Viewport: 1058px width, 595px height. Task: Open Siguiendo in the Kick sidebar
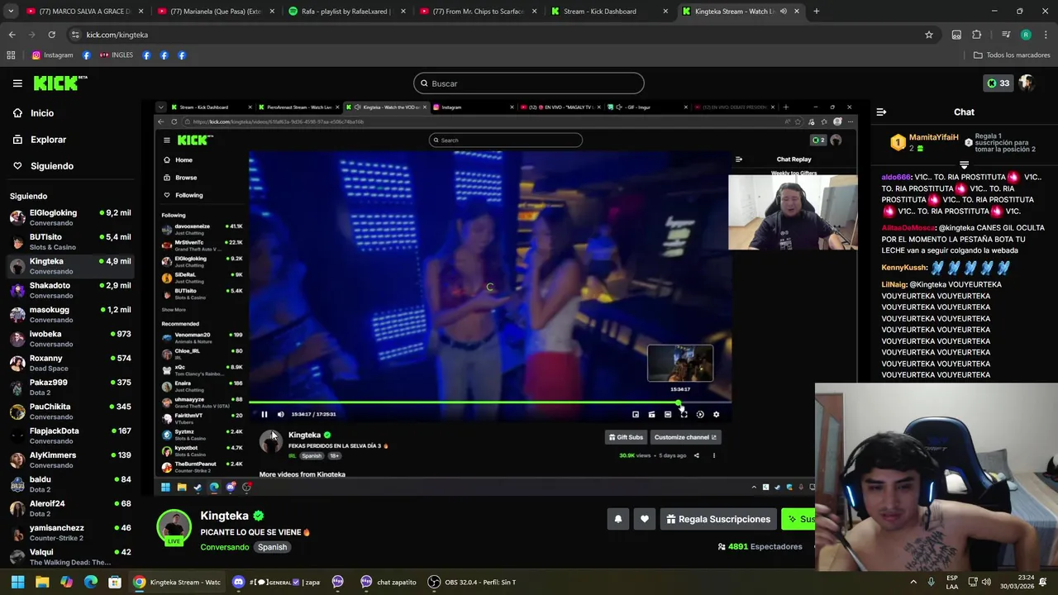click(x=52, y=166)
